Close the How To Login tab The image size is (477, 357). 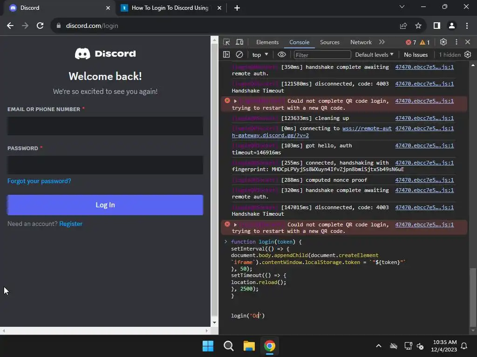[x=219, y=8]
